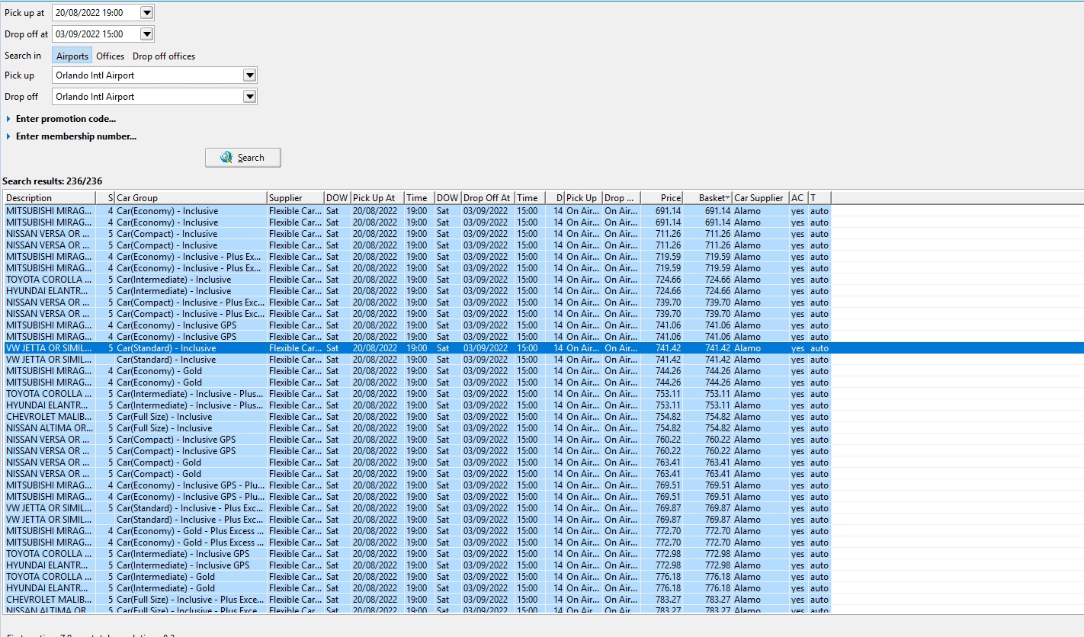Select the HYUNDAI ELANTR... Inclusive GPS row at 772.98
Image resolution: width=1084 pixels, height=637 pixels.
click(x=417, y=565)
